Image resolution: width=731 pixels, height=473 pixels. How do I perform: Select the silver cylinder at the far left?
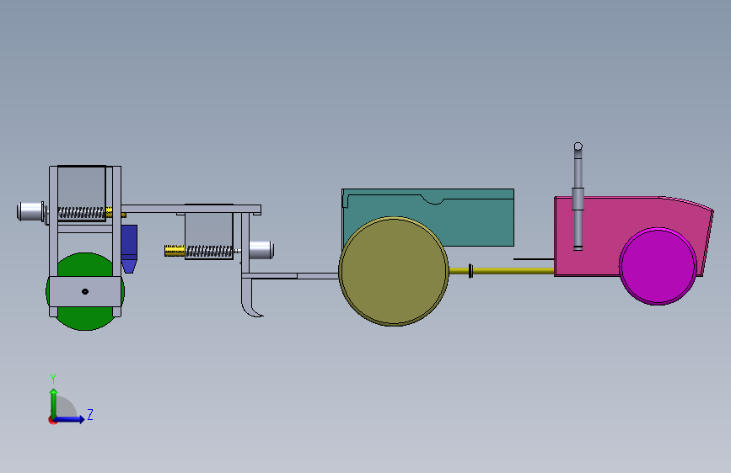[x=30, y=211]
